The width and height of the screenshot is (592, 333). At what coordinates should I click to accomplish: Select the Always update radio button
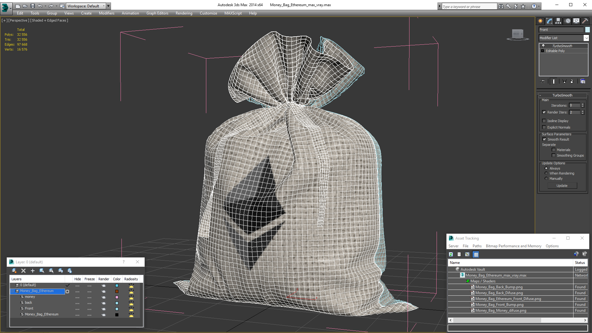pos(546,168)
